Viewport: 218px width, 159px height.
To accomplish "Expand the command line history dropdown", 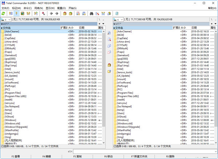I will (215, 151).
